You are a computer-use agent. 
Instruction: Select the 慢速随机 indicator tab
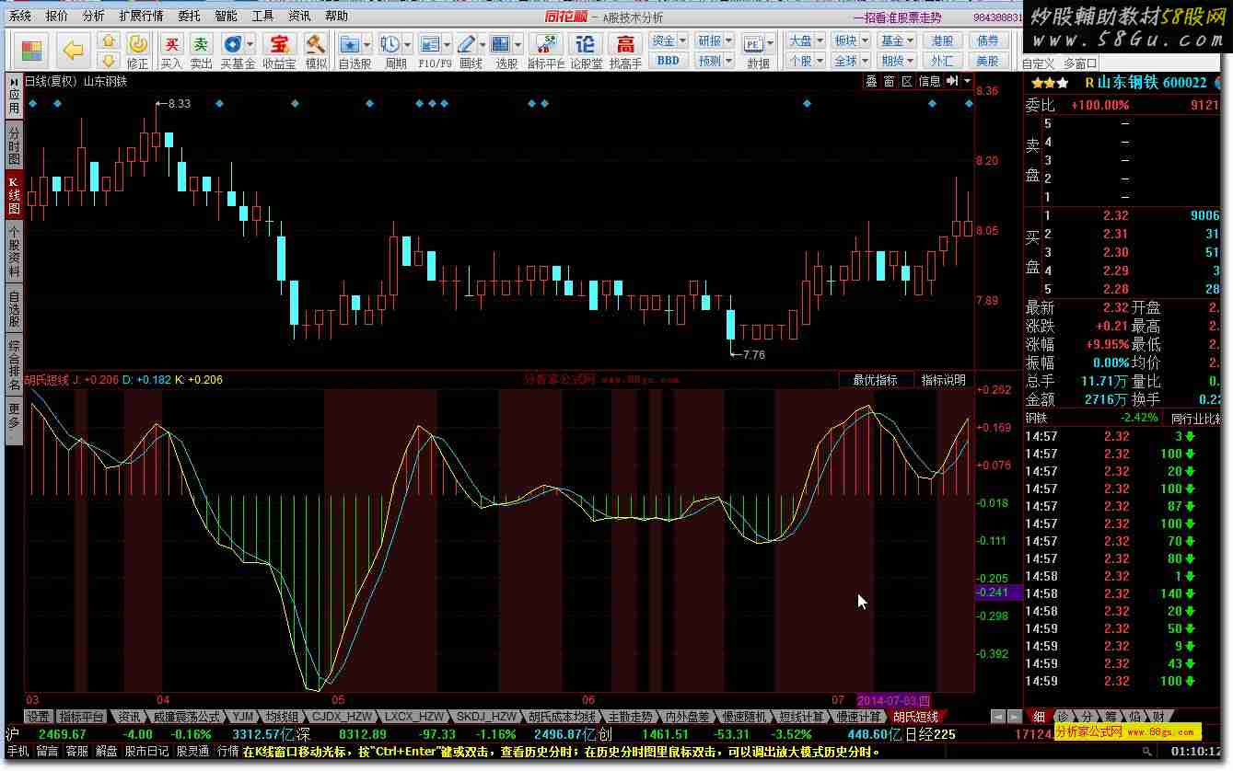point(744,717)
